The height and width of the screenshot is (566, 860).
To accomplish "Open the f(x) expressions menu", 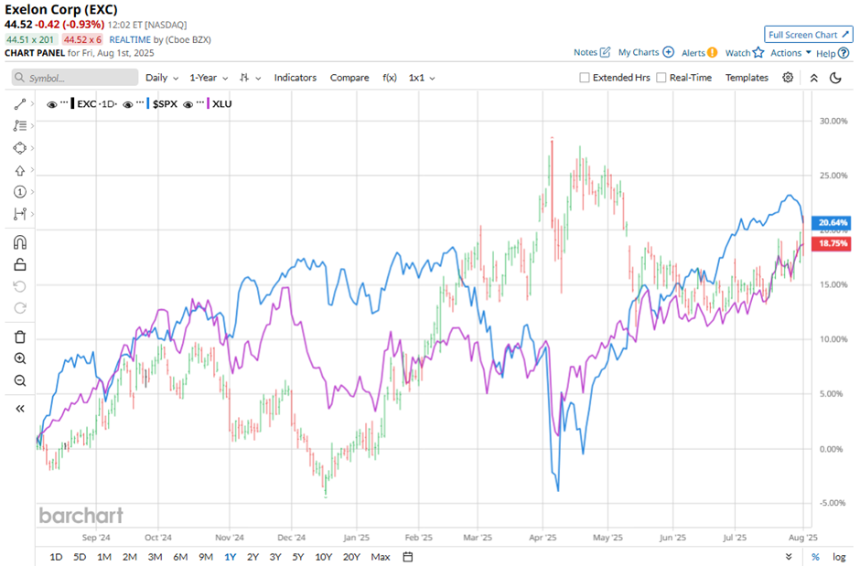I will point(390,78).
